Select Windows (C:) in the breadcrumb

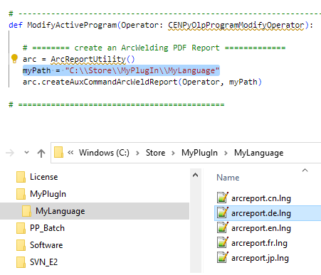[x=104, y=153]
